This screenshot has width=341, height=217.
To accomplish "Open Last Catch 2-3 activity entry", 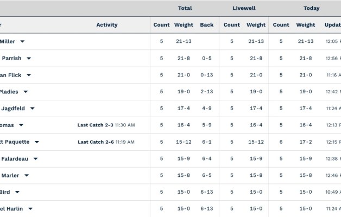I will pos(106,125).
